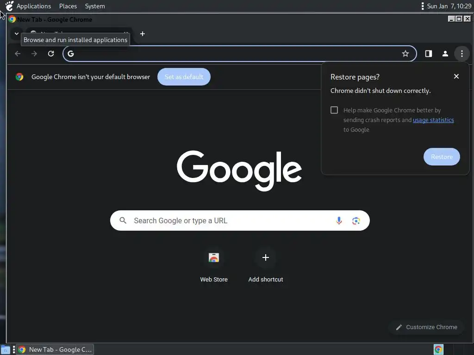Click the magnifier icon in search box
Image resolution: width=474 pixels, height=355 pixels.
click(x=123, y=220)
